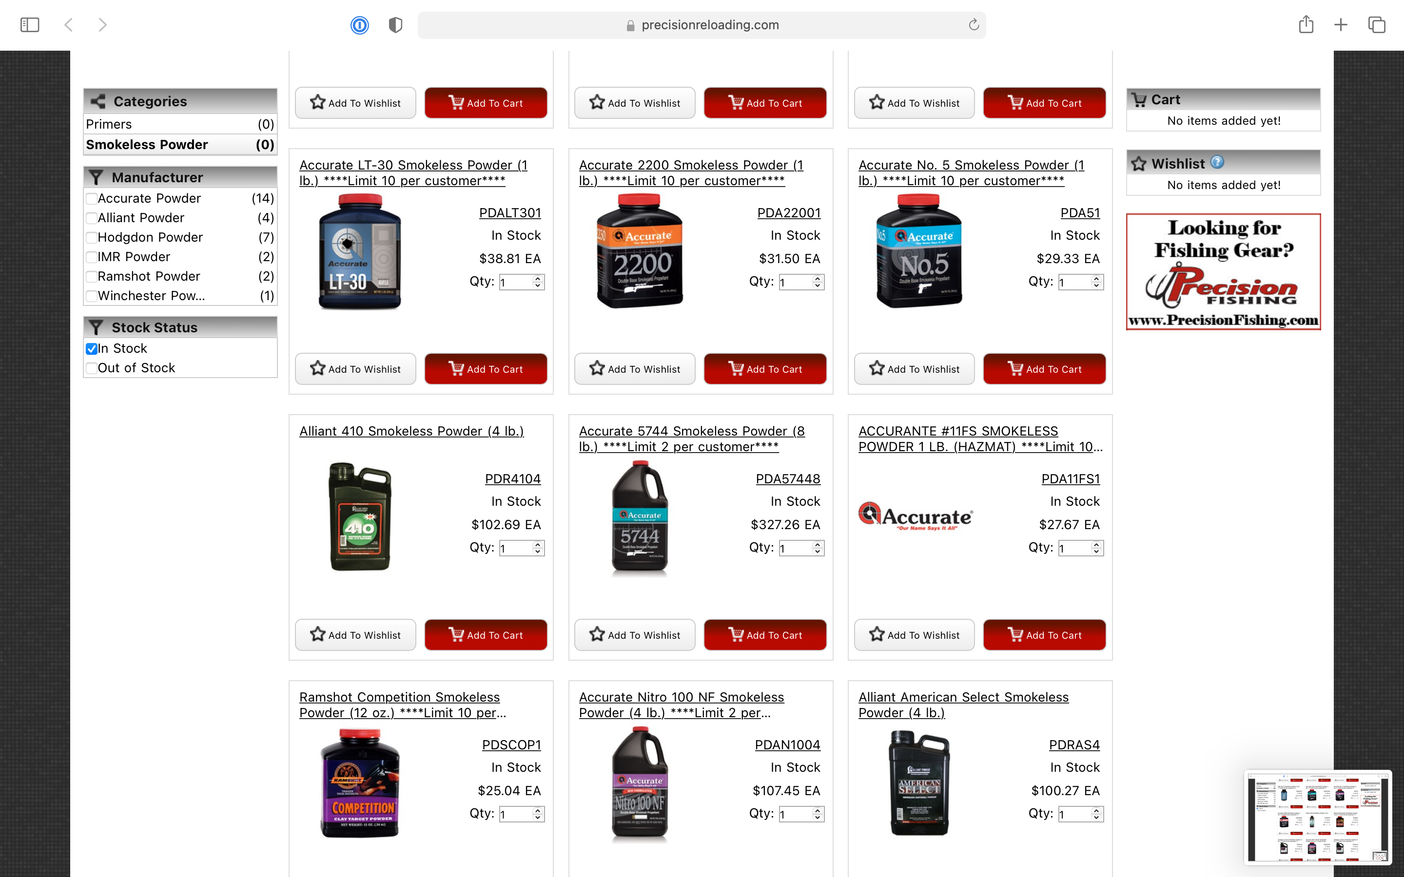The height and width of the screenshot is (877, 1404).
Task: Open the 1Password extension icon
Action: click(360, 25)
